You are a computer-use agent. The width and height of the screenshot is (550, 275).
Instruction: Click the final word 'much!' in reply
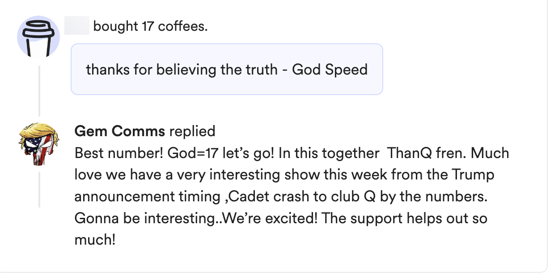point(95,241)
